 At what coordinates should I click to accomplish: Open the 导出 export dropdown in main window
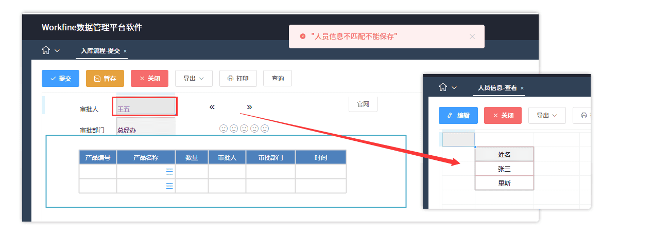click(194, 78)
